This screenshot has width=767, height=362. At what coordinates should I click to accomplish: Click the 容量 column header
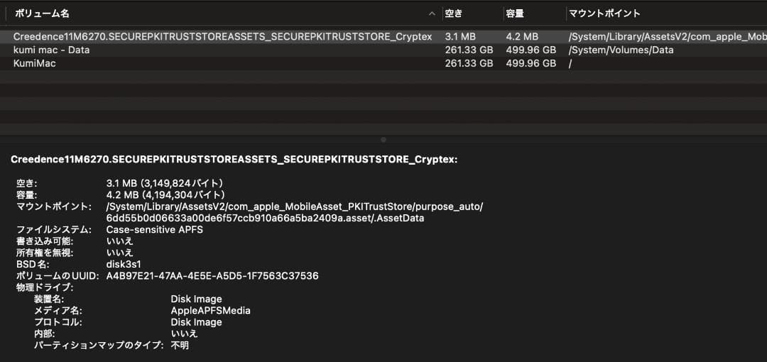pos(515,13)
